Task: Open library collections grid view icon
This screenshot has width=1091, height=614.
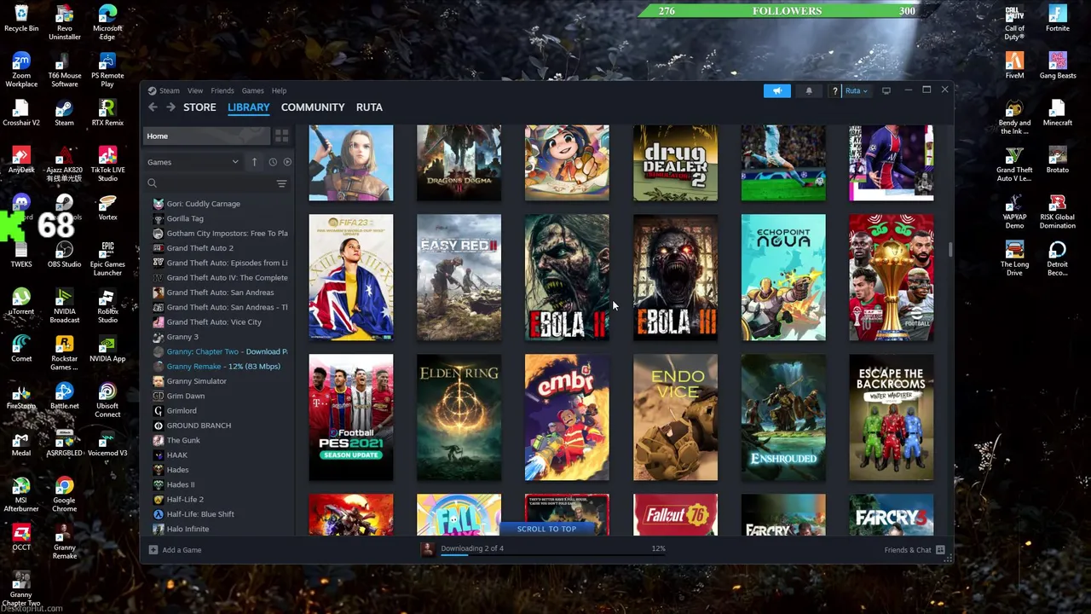Action: [x=281, y=136]
